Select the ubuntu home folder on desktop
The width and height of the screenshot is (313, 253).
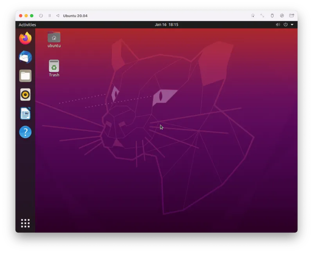pyautogui.click(x=54, y=40)
